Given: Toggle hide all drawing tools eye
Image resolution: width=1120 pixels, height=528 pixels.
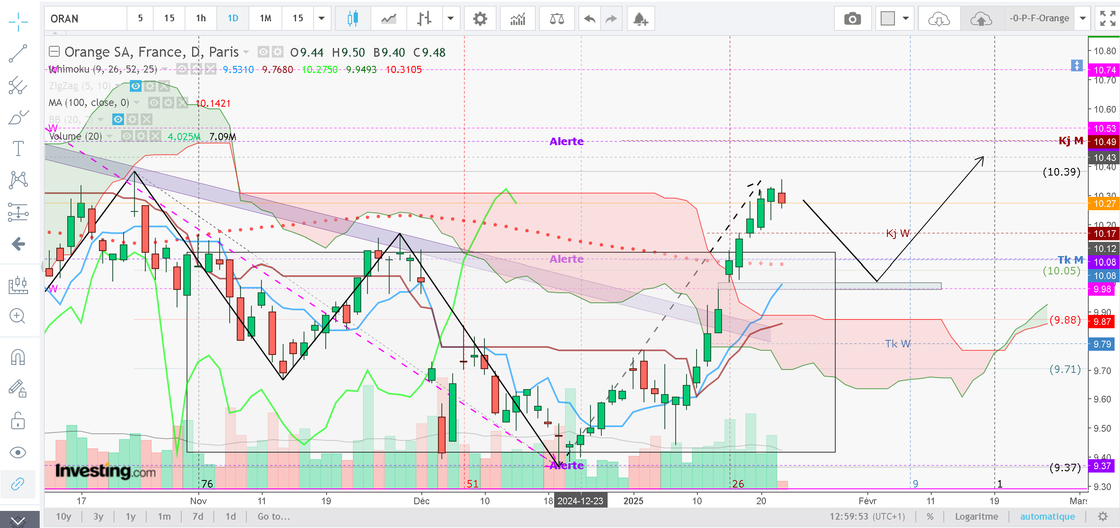Looking at the screenshot, I should (18, 453).
